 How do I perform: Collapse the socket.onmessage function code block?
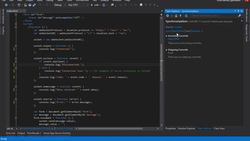click(16, 87)
